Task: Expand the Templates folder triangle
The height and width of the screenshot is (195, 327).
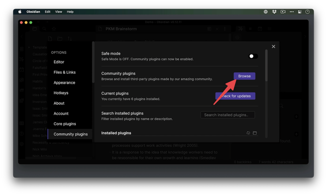Action: coord(29,47)
